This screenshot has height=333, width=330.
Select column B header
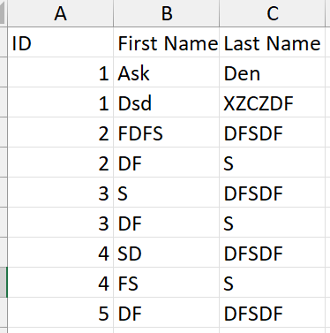click(x=167, y=13)
